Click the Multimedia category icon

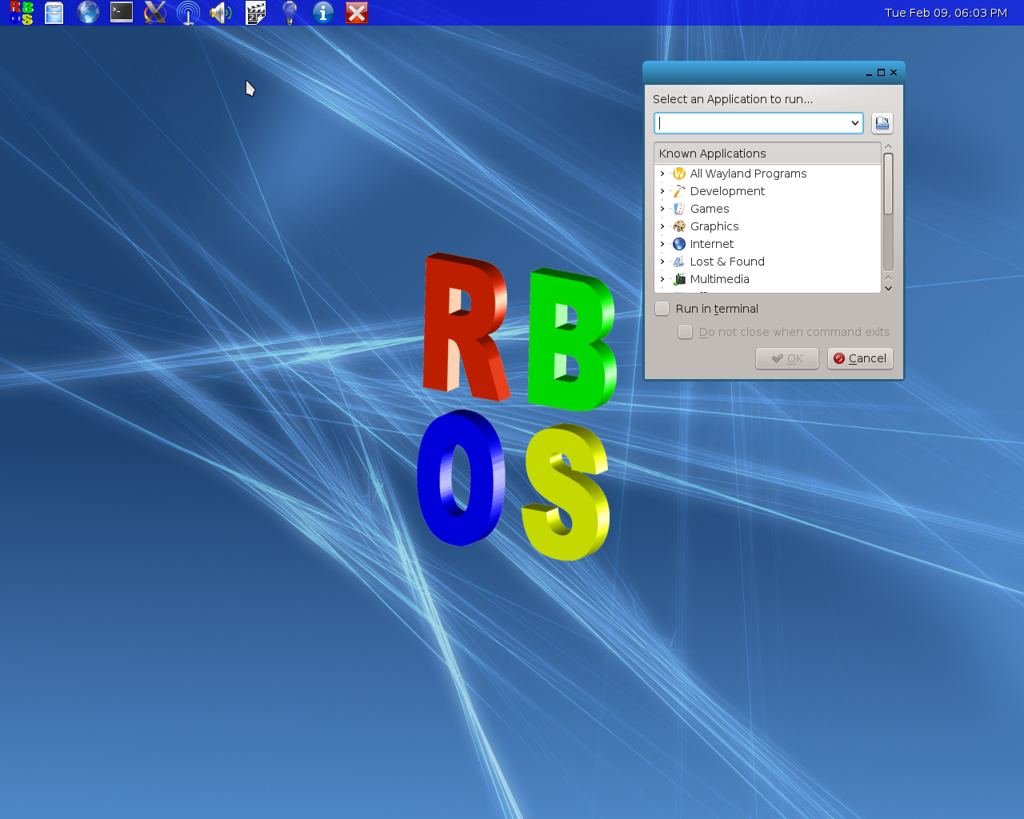coord(679,279)
